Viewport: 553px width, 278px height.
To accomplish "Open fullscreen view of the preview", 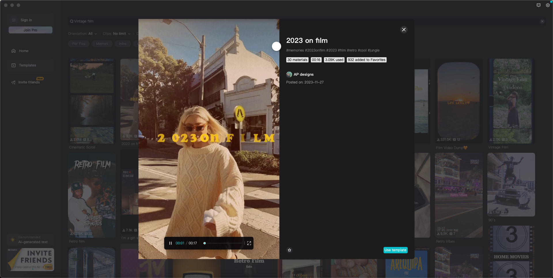I will pyautogui.click(x=249, y=243).
